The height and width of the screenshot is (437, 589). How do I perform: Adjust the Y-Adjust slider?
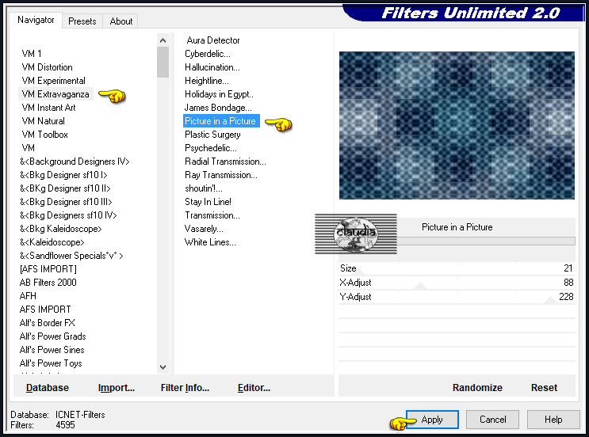(457, 297)
